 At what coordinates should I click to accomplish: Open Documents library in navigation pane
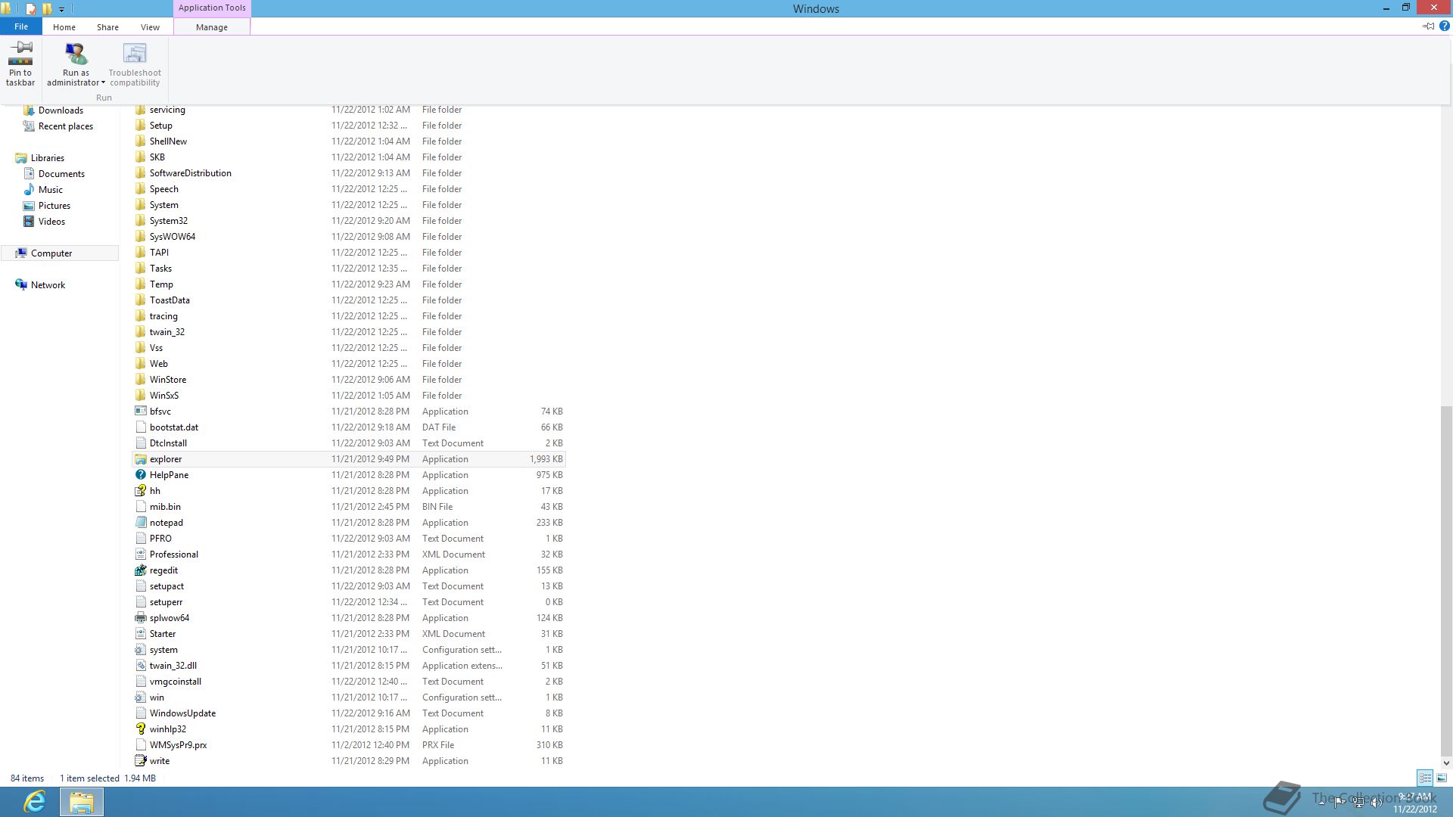point(61,174)
